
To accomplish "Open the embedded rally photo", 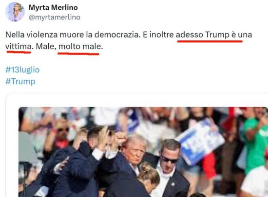I will coord(143,152).
